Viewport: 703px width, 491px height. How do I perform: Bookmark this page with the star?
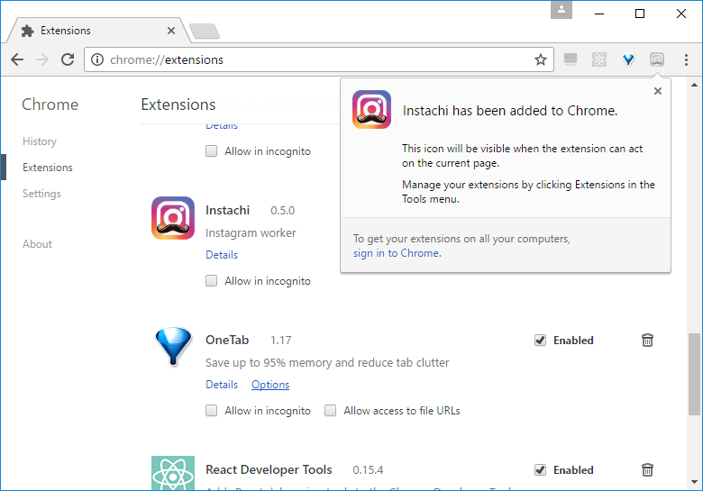click(541, 59)
